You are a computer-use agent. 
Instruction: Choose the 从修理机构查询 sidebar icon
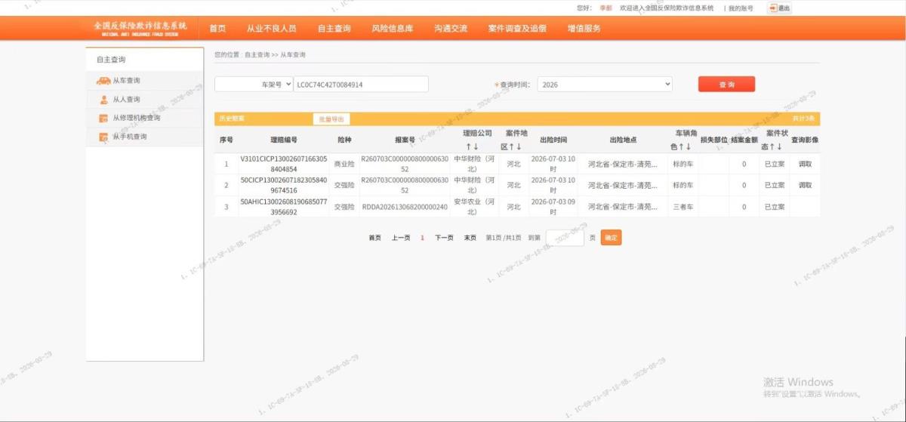tap(103, 119)
